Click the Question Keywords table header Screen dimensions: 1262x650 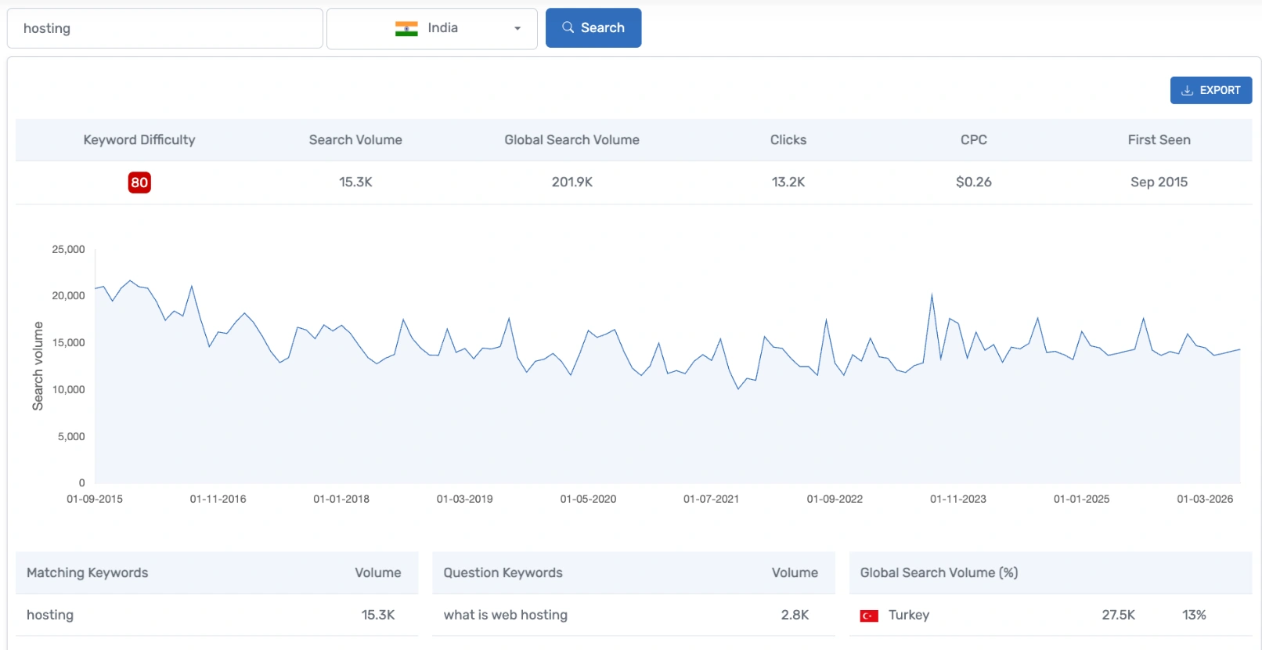coord(503,572)
